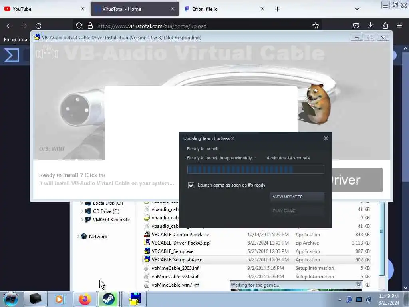Select VM0b0t KevinSite in the navigation tree
This screenshot has width=409, height=307.
point(111,219)
